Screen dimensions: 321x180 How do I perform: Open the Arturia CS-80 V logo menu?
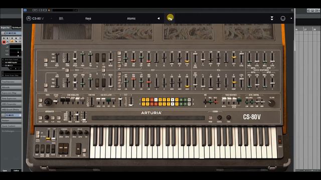tap(35, 18)
